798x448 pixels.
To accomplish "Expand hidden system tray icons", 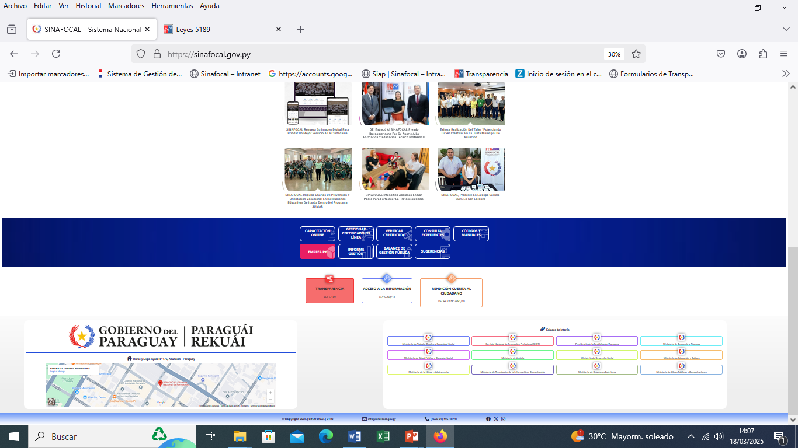I will click(x=691, y=436).
